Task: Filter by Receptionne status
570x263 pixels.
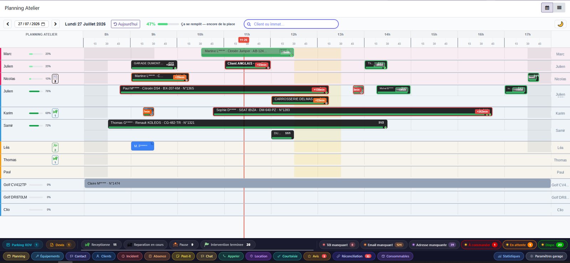Action: point(101,245)
